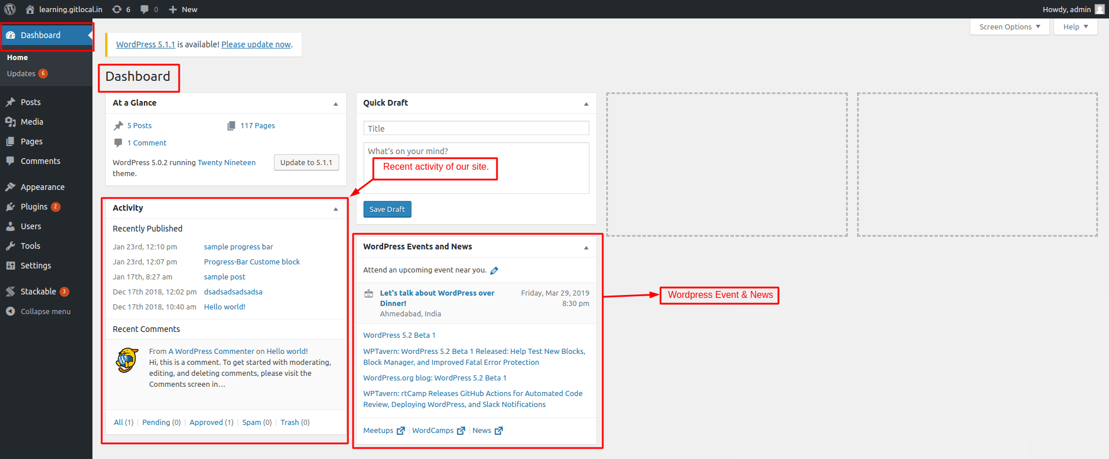Viewport: 1109px width, 459px height.
Task: Click the Tools wrench icon
Action: (10, 246)
